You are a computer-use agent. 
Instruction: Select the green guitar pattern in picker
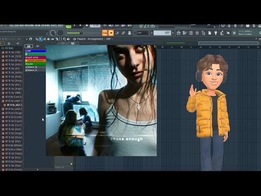tap(35, 64)
